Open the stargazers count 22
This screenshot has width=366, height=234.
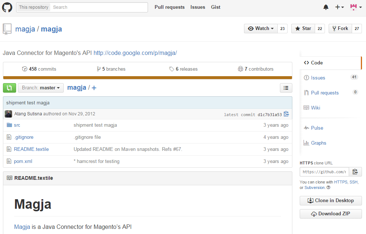(320, 29)
